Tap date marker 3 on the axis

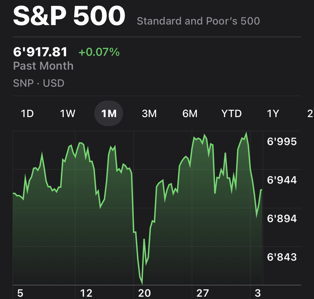tap(258, 293)
